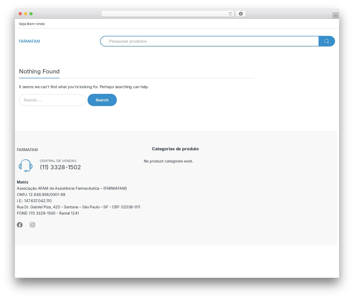Image resolution: width=354 pixels, height=299 pixels.
Task: Click the blue Search button
Action: (102, 100)
